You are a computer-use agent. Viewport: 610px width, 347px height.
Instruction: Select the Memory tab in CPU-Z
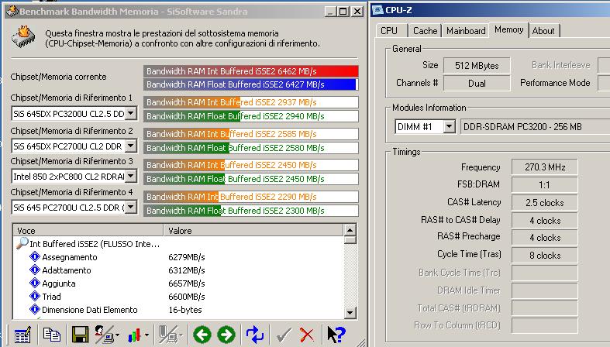pyautogui.click(x=509, y=29)
